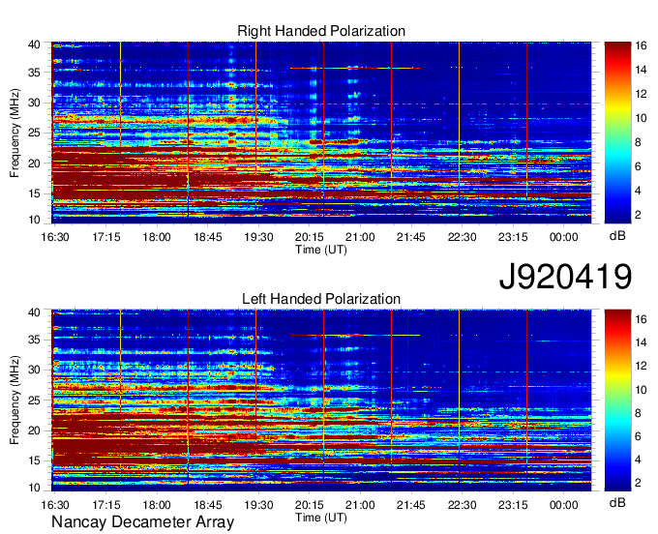This screenshot has width=658, height=534.
Task: Click "Frequency (MHz)" label of the Right Handed plot
Action: (x=15, y=133)
